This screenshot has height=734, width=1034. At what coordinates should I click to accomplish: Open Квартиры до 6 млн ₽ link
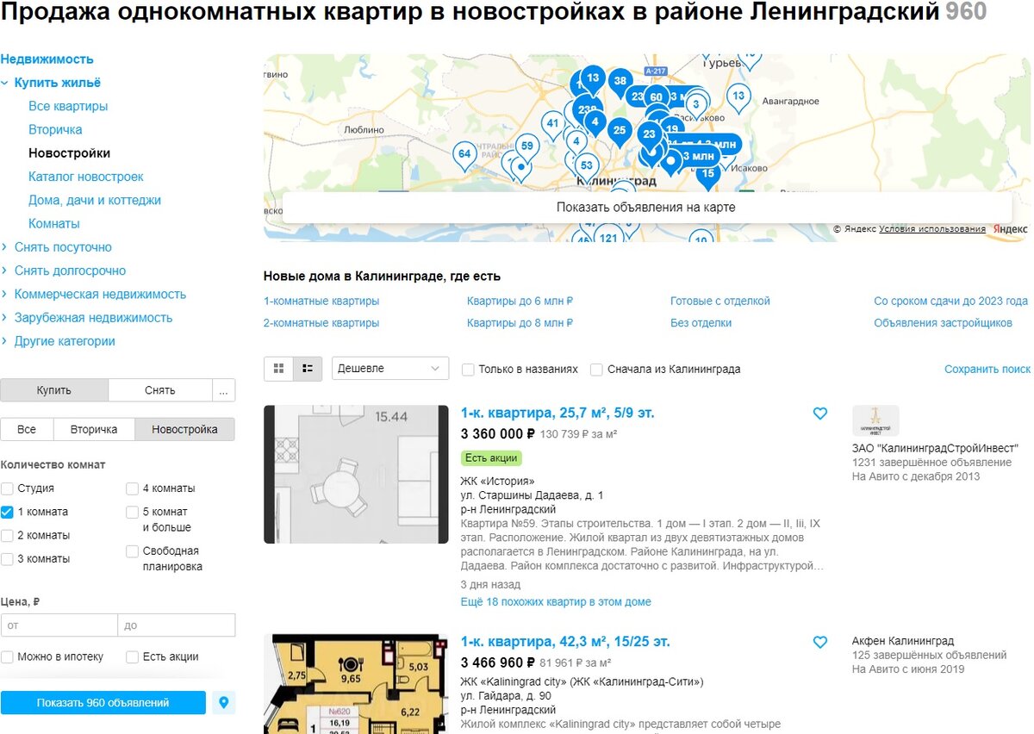(520, 302)
